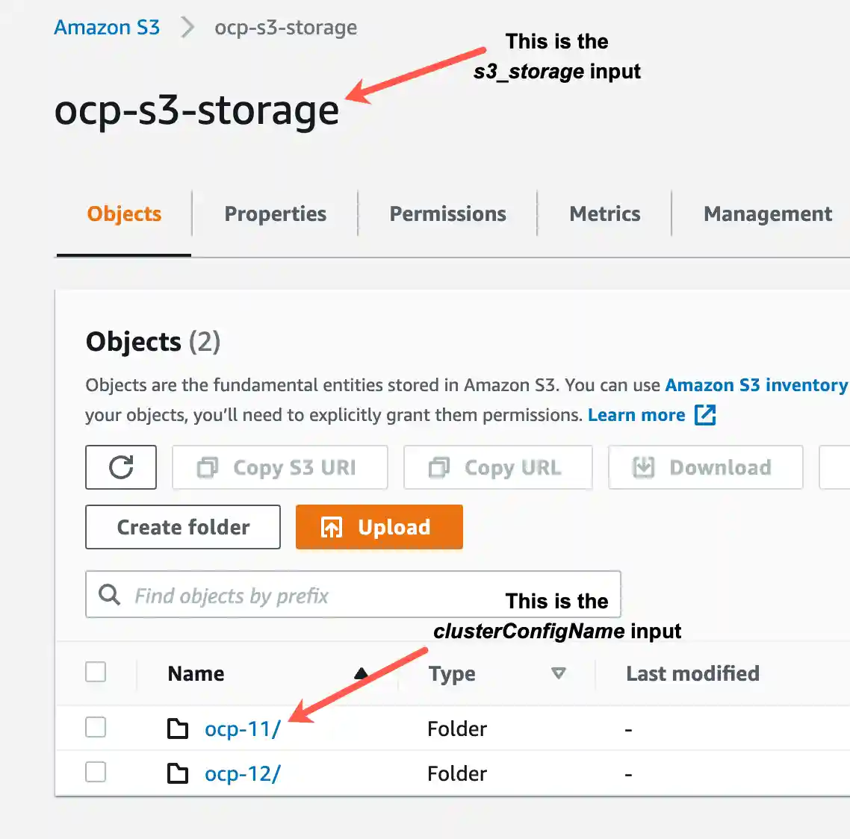This screenshot has width=850, height=839.
Task: Click the external link icon beside Learn more
Action: tap(705, 415)
